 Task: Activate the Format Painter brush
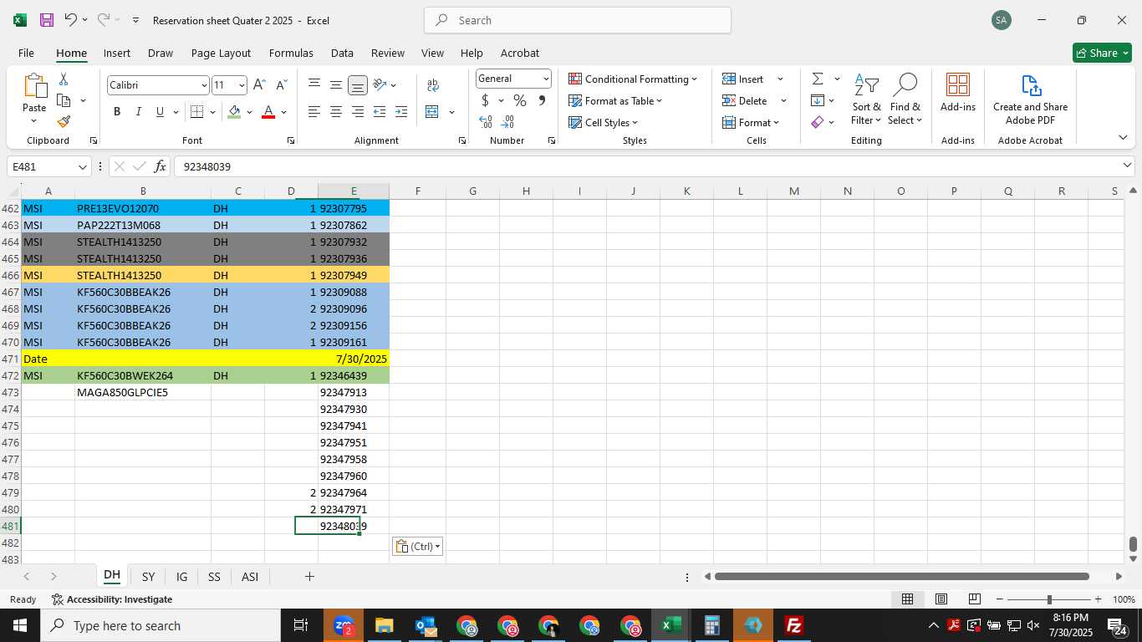[64, 122]
